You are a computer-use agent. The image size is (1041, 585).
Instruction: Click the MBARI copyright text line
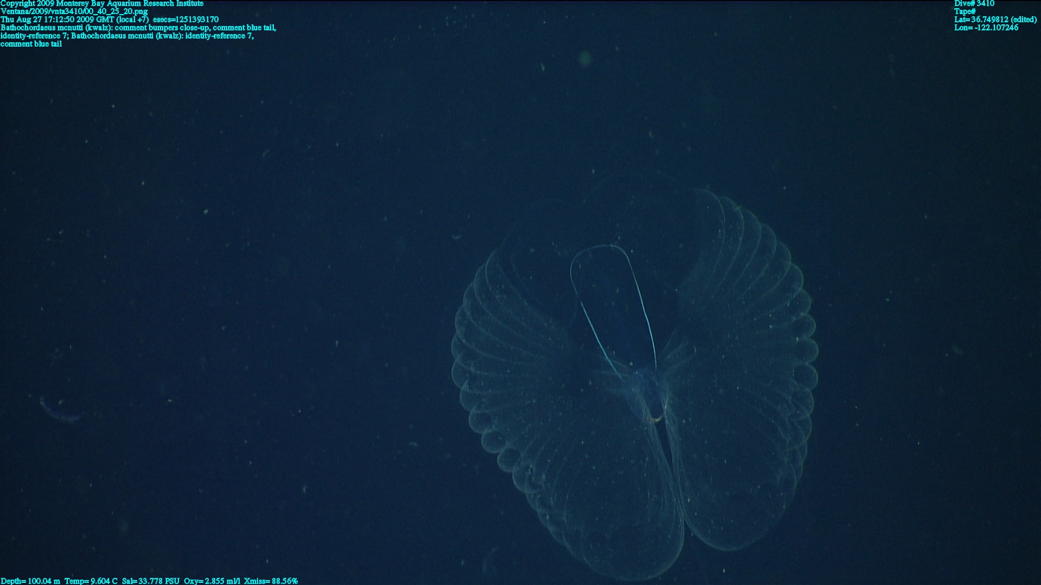[x=102, y=3]
